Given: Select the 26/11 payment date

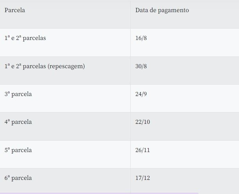Looking at the screenshot, I should [143, 150].
